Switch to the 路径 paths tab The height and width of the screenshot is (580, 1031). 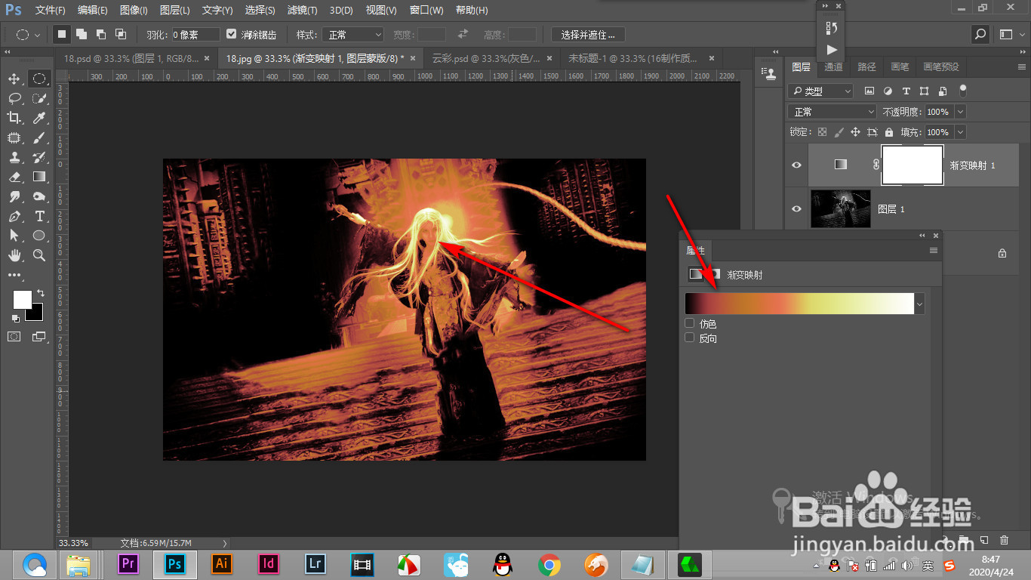(x=867, y=67)
